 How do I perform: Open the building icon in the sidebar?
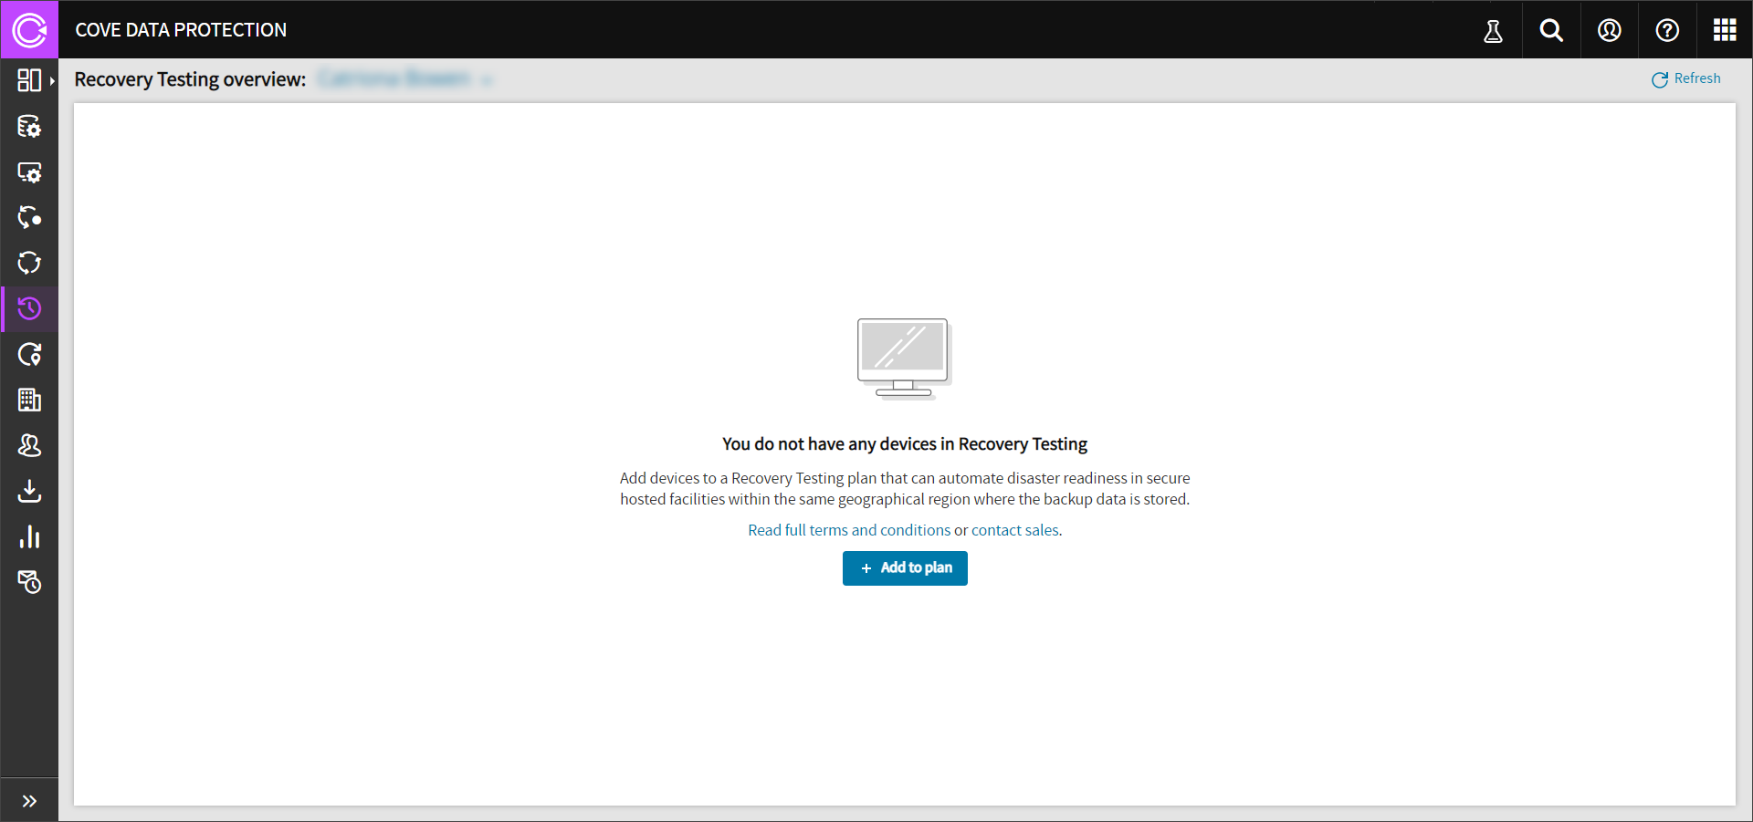click(x=29, y=400)
